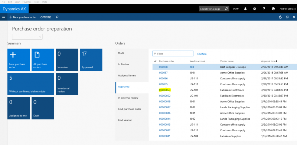Sort by the Approval time column header
Screen dimensions: 297x145
[269, 61]
